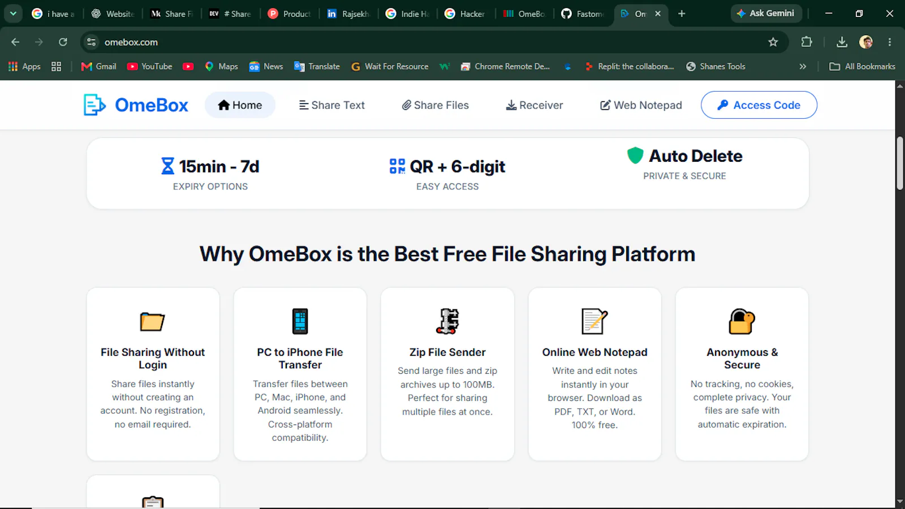Click the Zip File Sender clamp icon

(x=447, y=321)
